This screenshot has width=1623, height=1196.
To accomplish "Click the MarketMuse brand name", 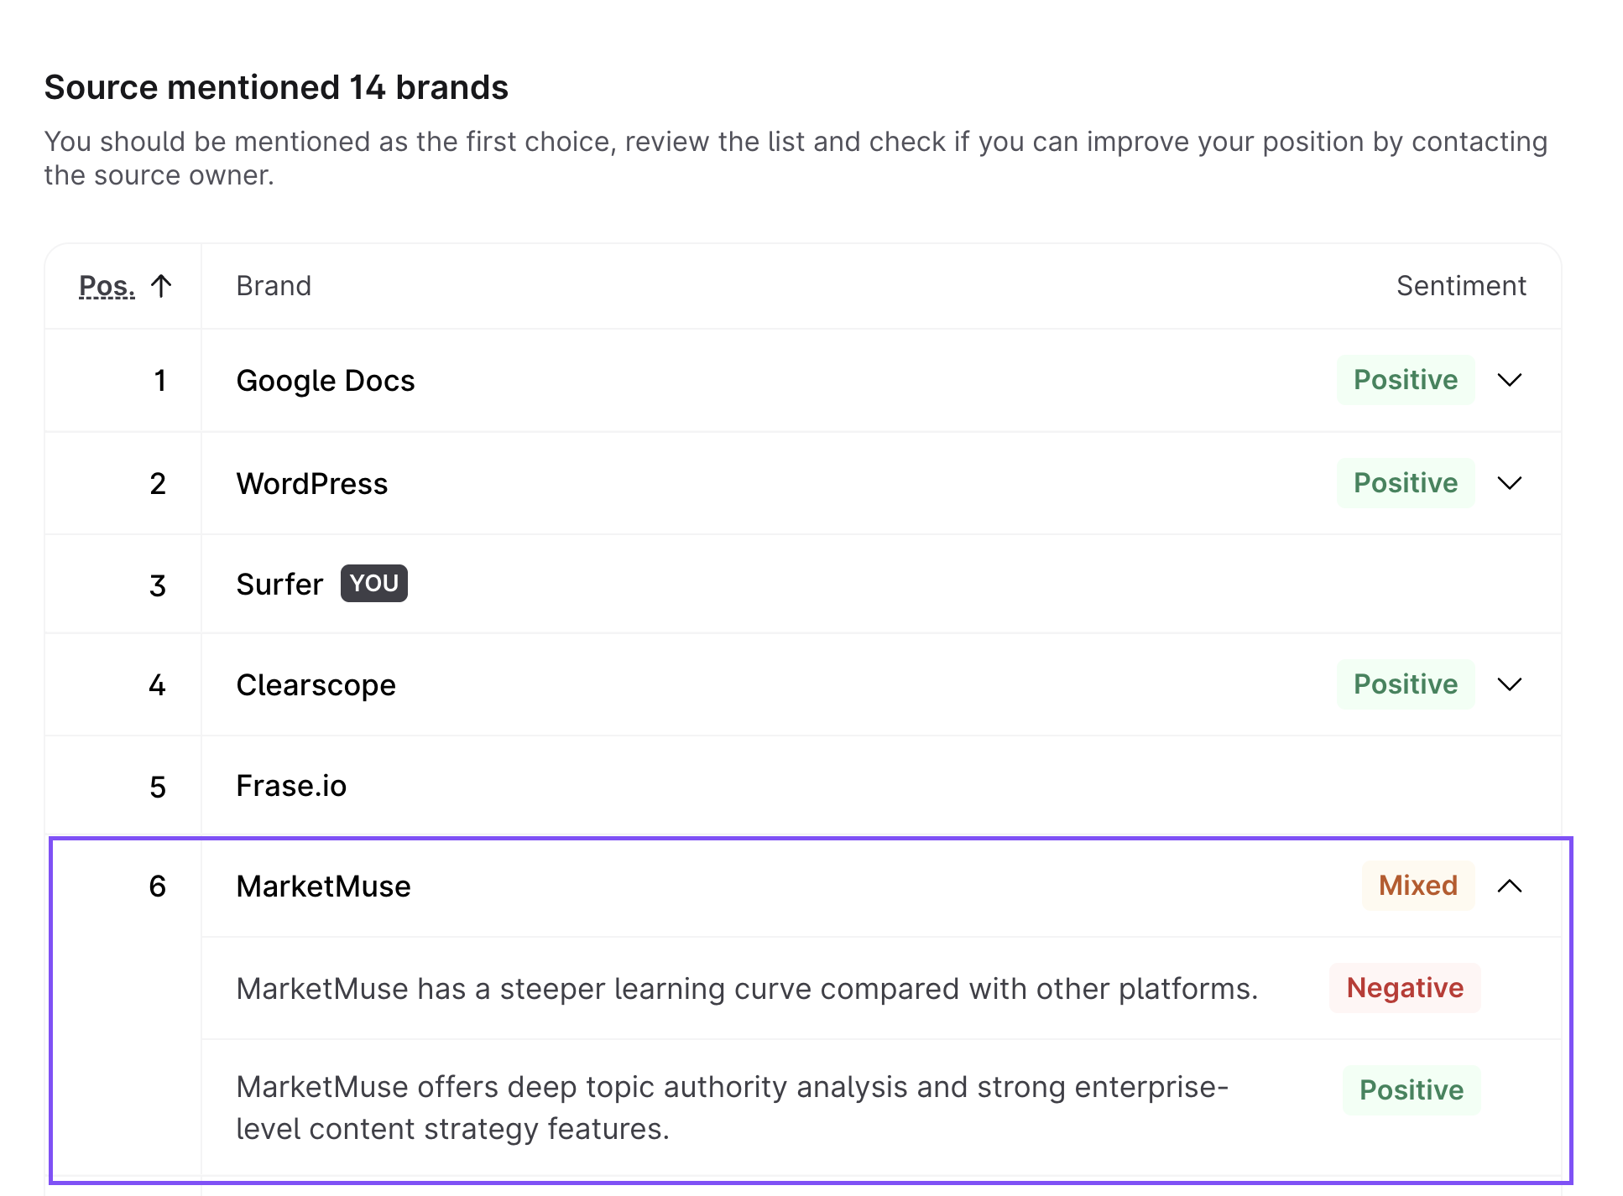I will [x=323, y=887].
